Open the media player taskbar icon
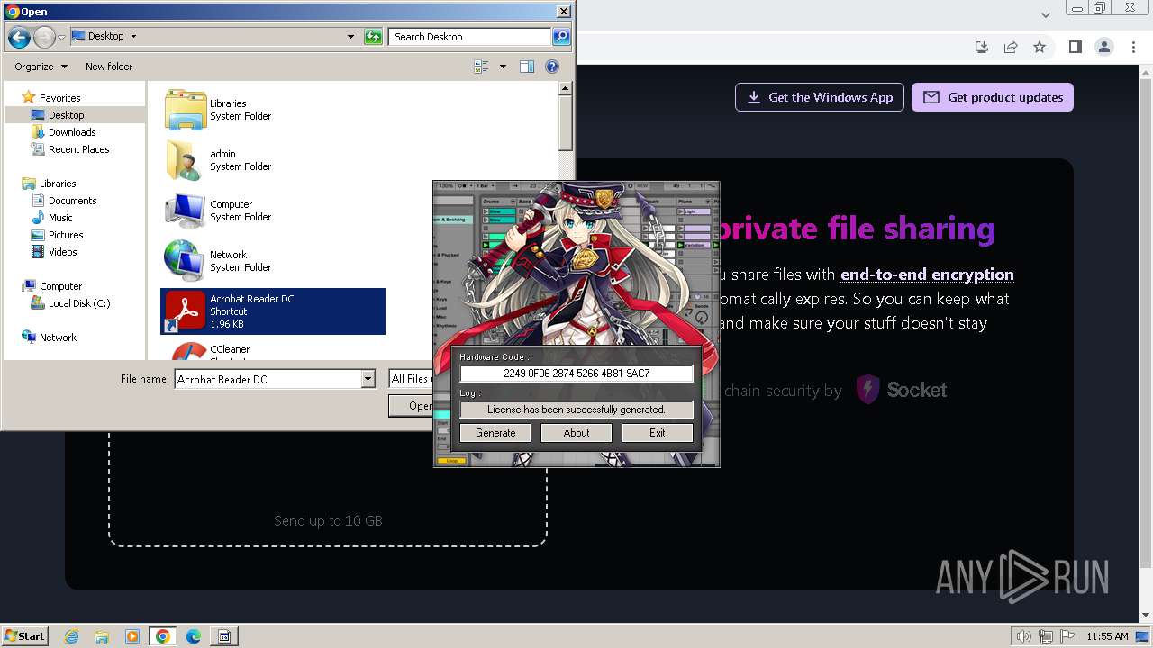Image resolution: width=1153 pixels, height=648 pixels. pyautogui.click(x=132, y=636)
